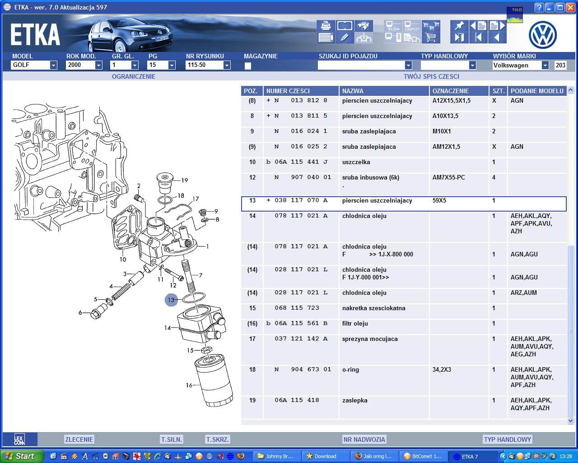The image size is (578, 463).
Task: Open the ROK MOD. year dropdown
Action: (x=98, y=65)
